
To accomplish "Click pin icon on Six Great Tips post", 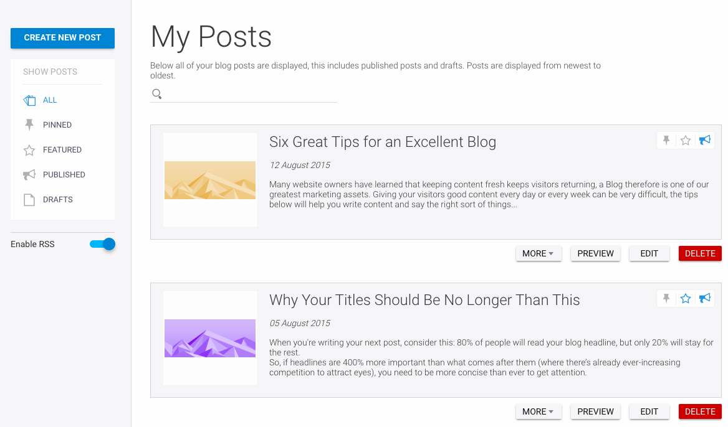I will (666, 141).
